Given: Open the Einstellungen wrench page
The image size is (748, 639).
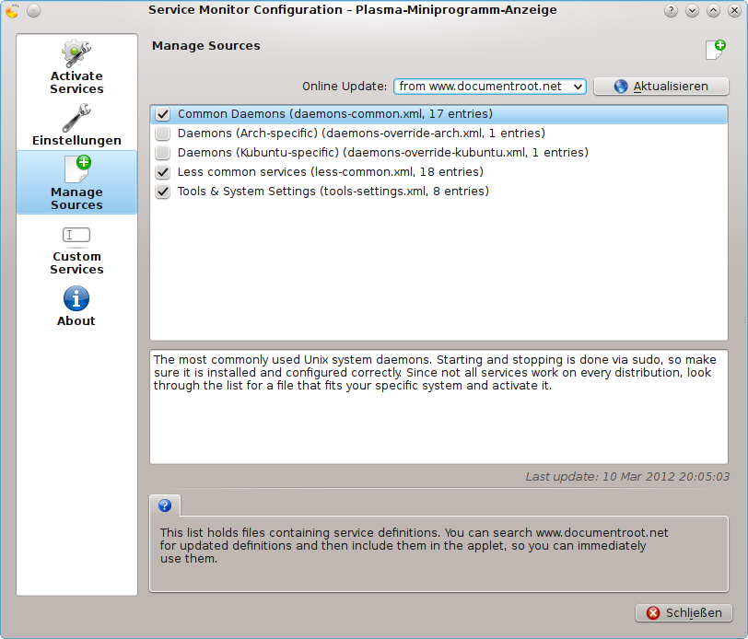Looking at the screenshot, I should (x=76, y=126).
